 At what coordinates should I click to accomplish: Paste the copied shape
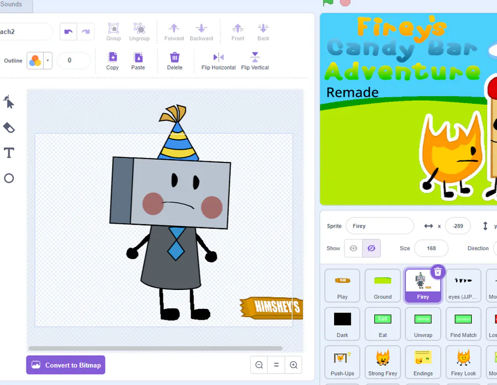(138, 61)
